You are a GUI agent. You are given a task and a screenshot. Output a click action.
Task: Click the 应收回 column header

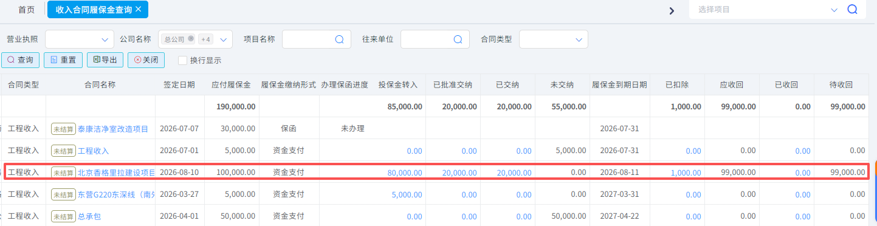(x=732, y=84)
